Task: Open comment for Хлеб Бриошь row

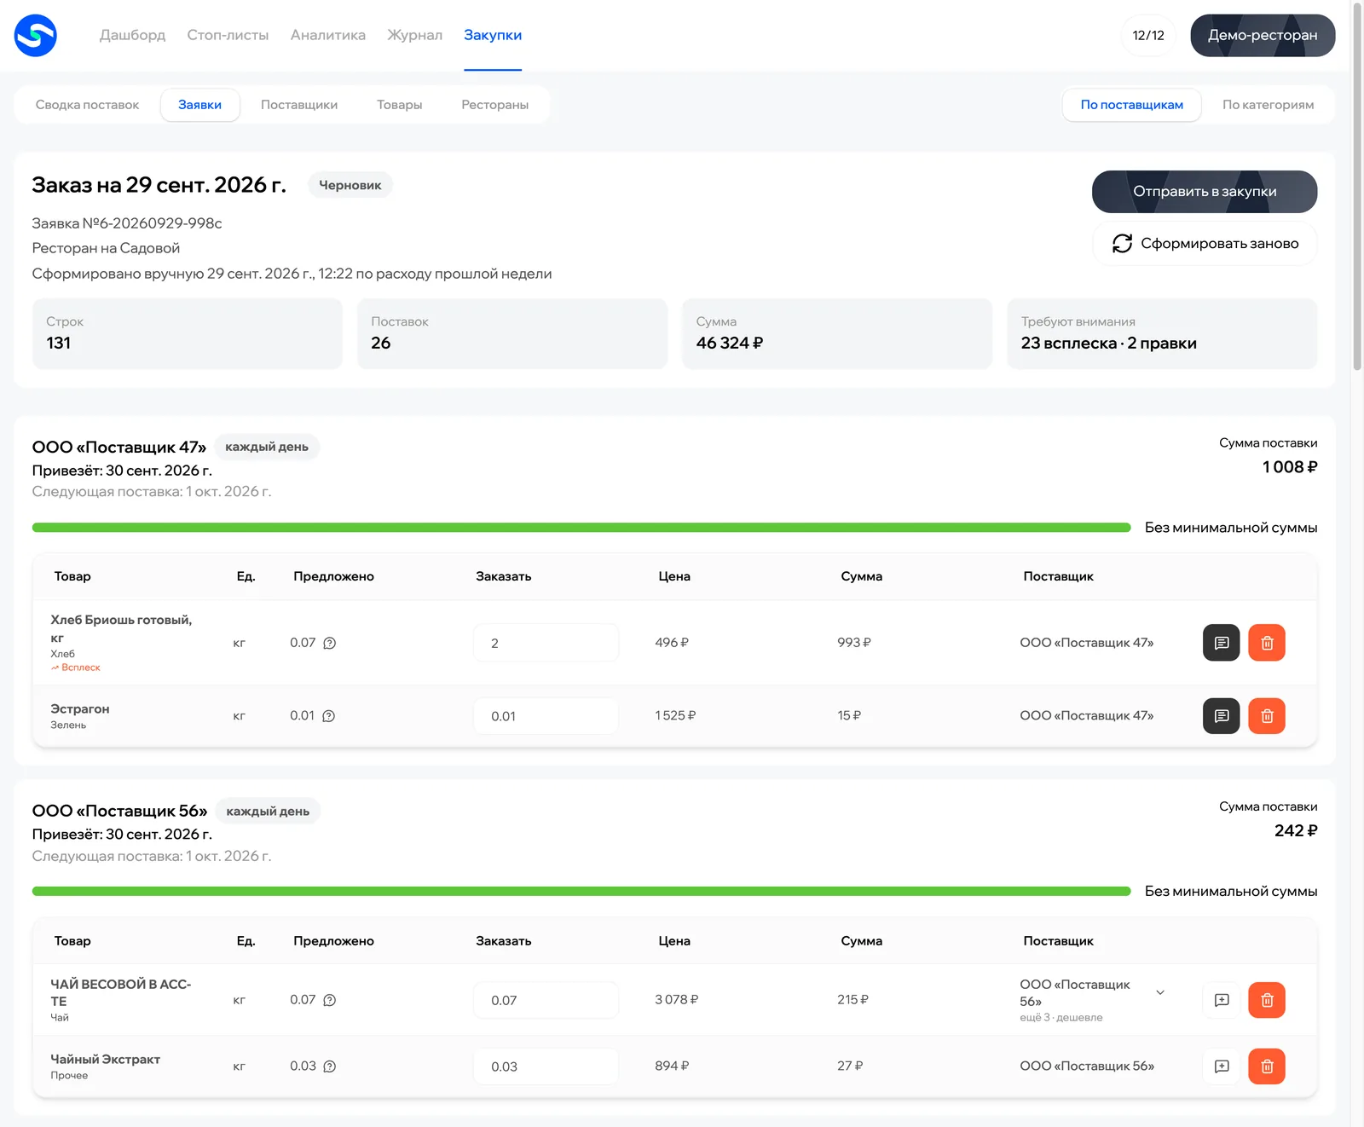Action: [1221, 643]
